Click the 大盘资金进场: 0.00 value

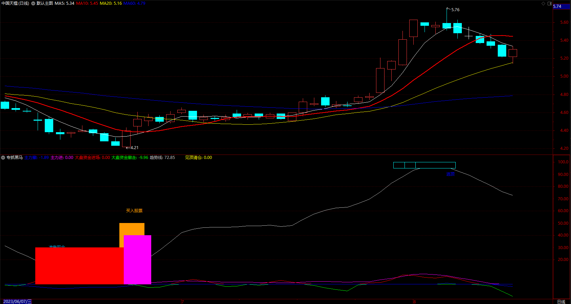(92, 158)
